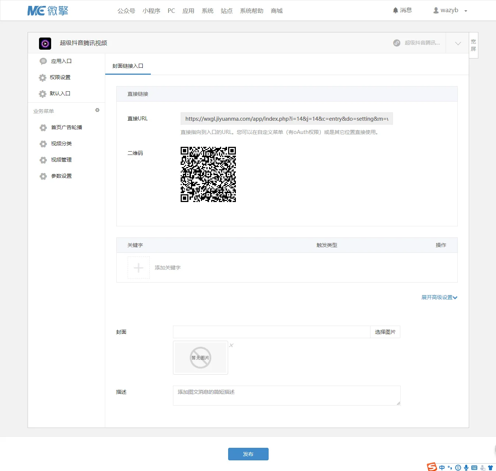Open the wazyb user dropdown

pos(450,10)
